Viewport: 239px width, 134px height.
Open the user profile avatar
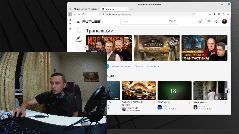pos(224,22)
